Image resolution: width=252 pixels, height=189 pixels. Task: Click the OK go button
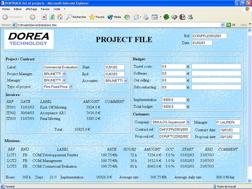point(231,25)
